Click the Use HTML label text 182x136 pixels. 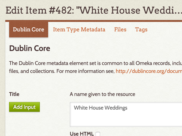click(82, 134)
